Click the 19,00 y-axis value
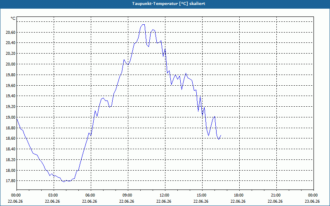The width and height of the screenshot is (330, 206). click(x=10, y=117)
